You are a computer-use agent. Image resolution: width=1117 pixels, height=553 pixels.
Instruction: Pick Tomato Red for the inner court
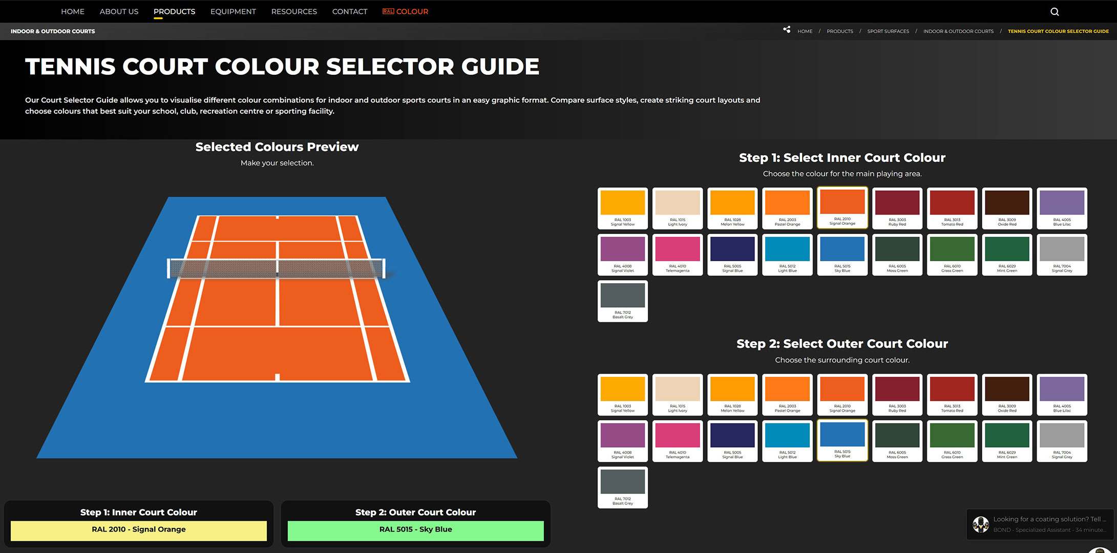coord(952,208)
